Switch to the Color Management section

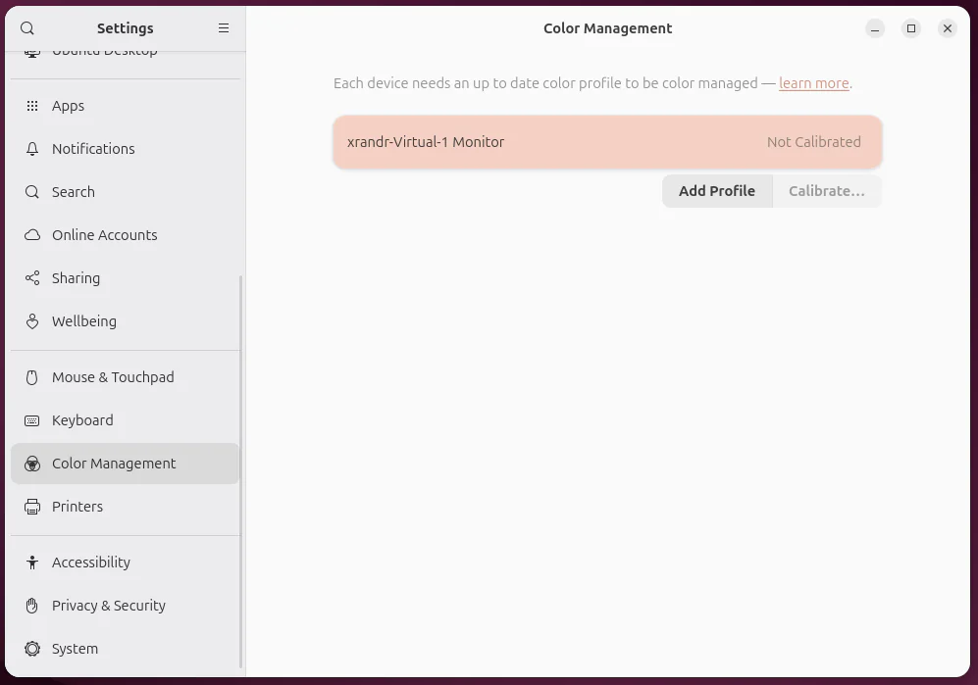click(114, 463)
